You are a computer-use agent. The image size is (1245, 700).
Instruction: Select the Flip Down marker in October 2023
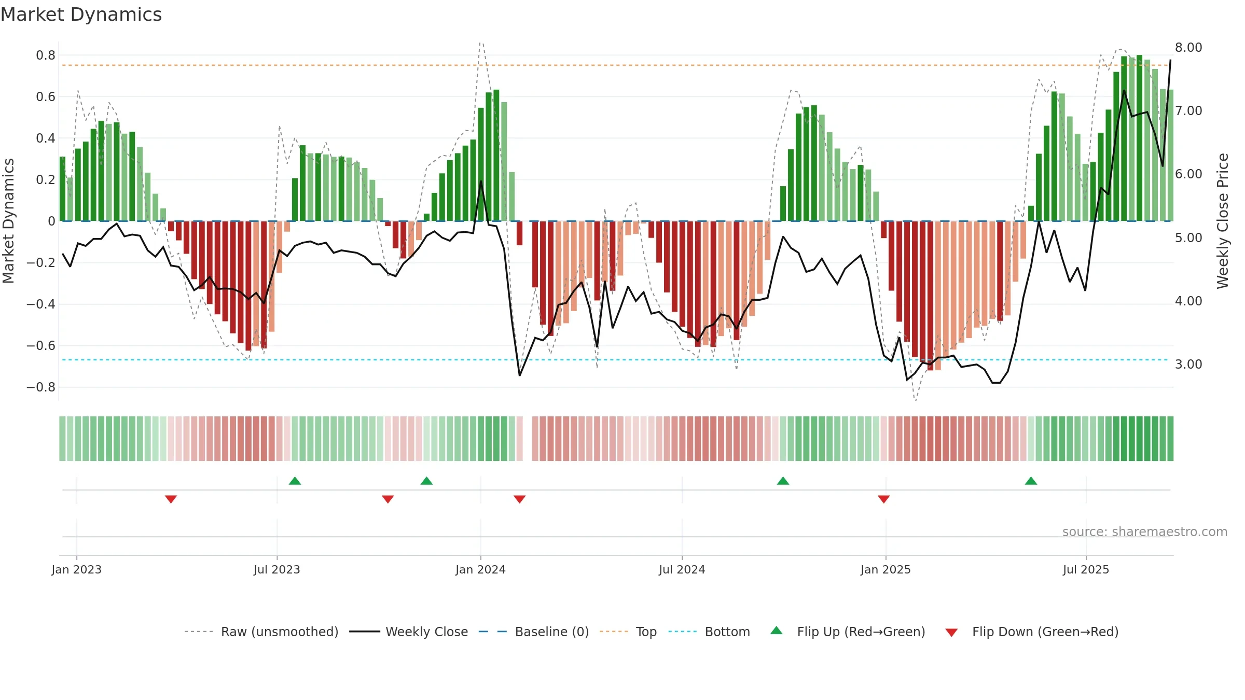(388, 499)
